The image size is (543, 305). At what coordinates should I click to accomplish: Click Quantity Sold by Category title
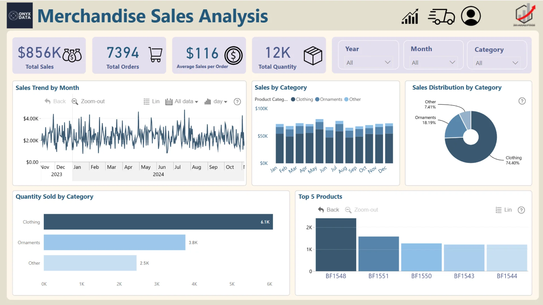pos(54,197)
